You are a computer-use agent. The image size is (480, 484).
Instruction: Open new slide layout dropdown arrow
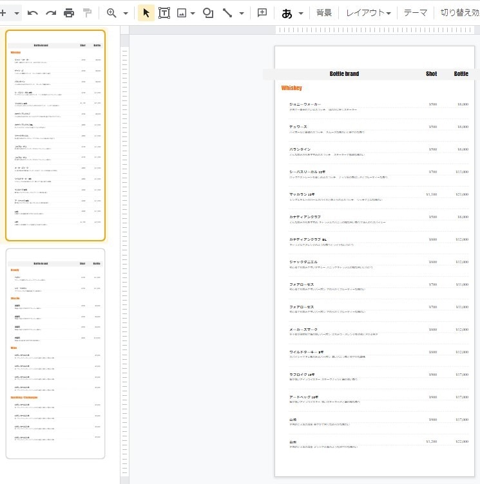point(17,14)
